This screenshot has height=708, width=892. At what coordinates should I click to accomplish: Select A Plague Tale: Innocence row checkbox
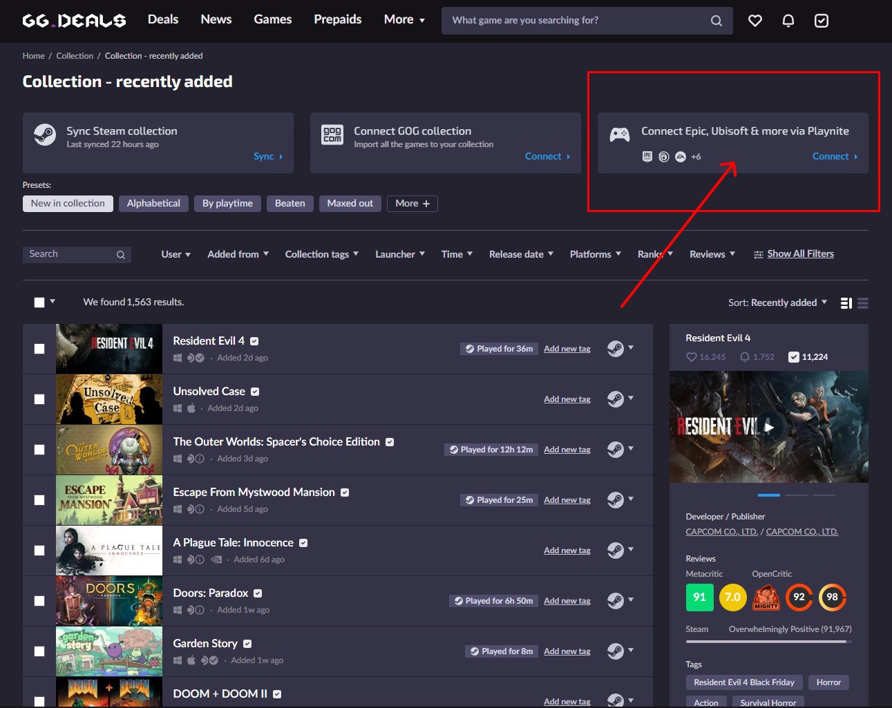[x=39, y=551]
